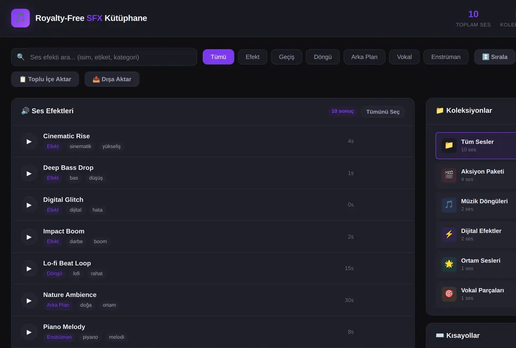This screenshot has width=516, height=348.
Task: Play the Nature Ambience sound
Action: pos(29,300)
